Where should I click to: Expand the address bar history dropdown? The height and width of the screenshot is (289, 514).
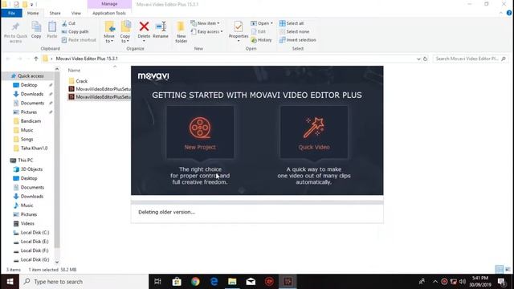pos(418,59)
